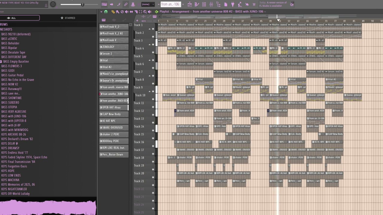Click the step-edit link chain icon
This screenshot has height=215, width=383.
126,4
